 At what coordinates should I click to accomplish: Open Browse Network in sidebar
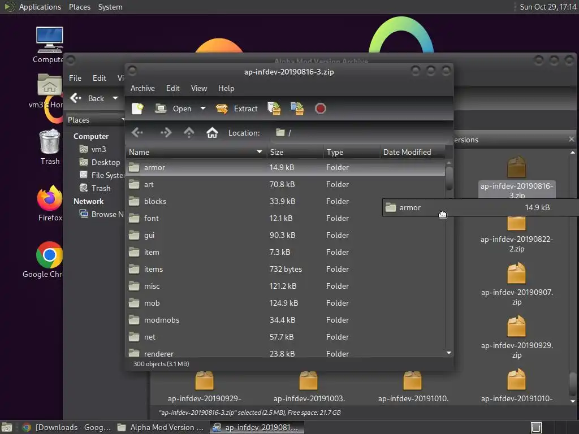pyautogui.click(x=102, y=214)
